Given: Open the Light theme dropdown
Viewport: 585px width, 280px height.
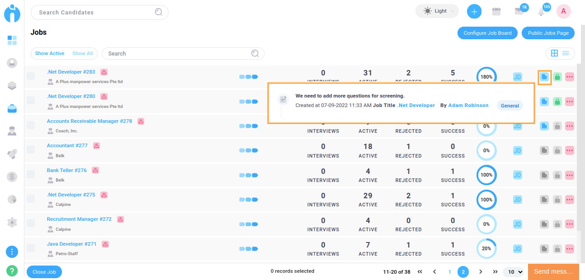Looking at the screenshot, I should coord(437,11).
